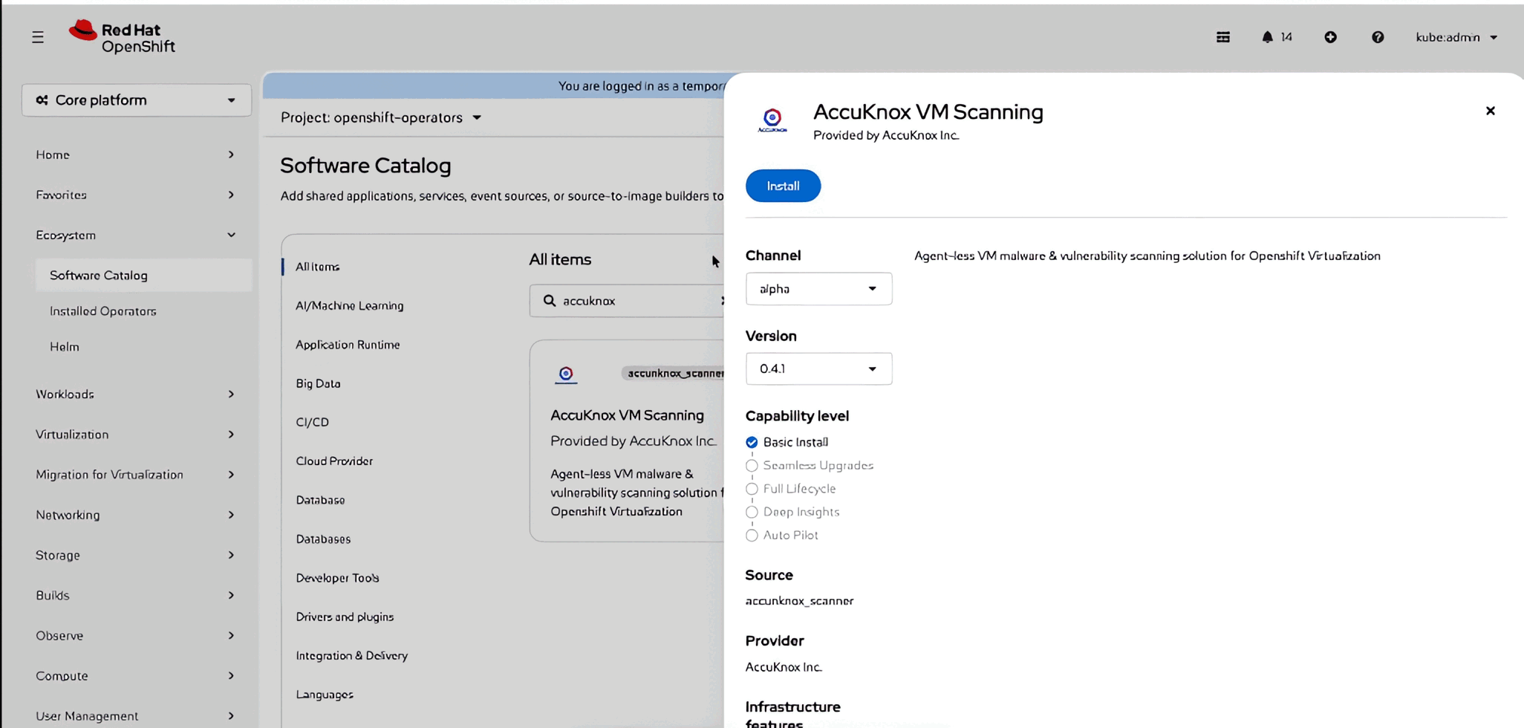Expand the Compute navigation section
This screenshot has width=1524, height=728.
click(136, 675)
